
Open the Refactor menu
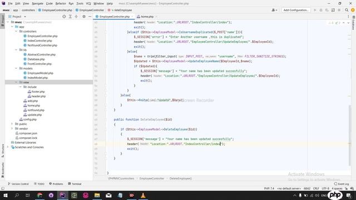coord(61,3)
